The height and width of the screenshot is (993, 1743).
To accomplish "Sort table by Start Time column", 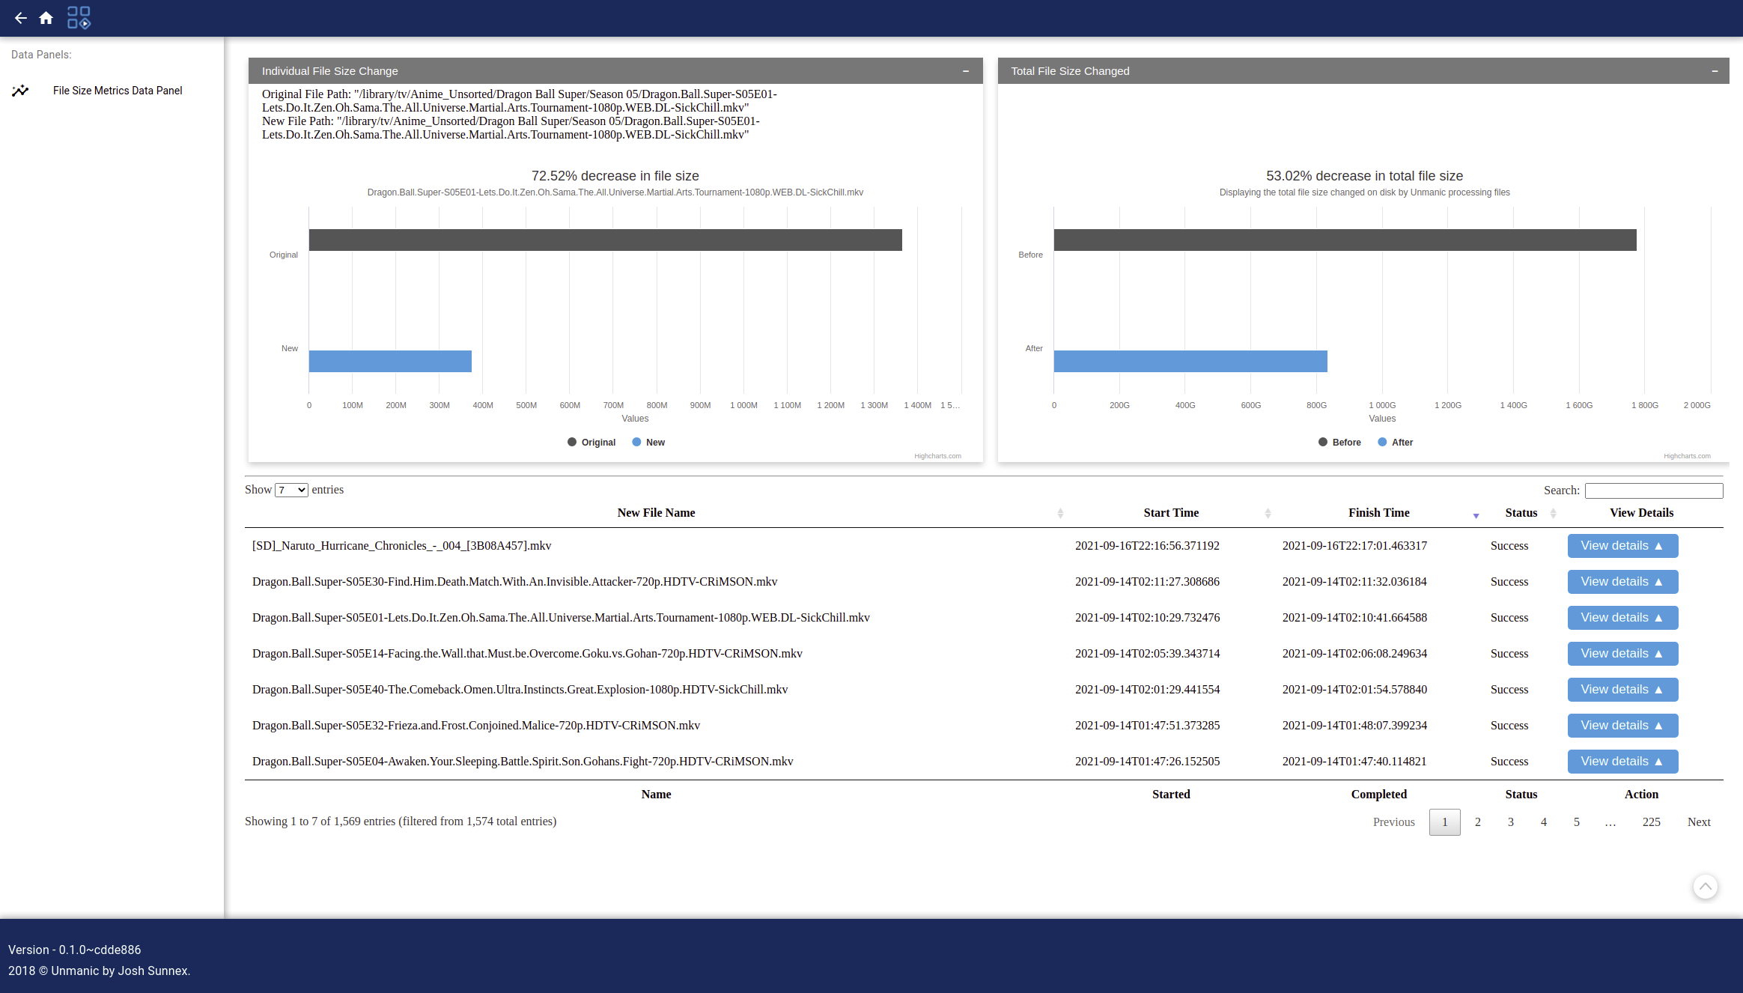I will (x=1170, y=513).
